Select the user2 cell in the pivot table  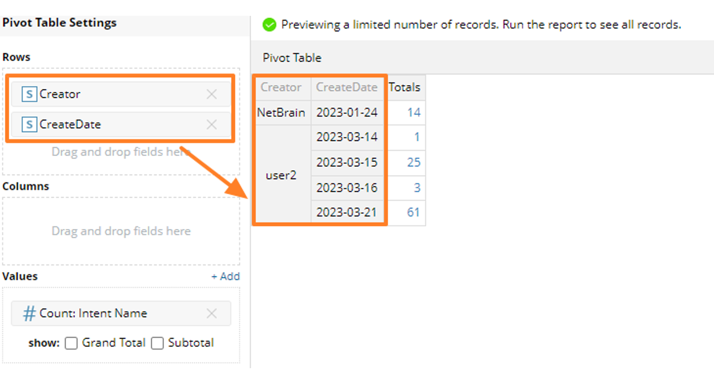point(282,175)
